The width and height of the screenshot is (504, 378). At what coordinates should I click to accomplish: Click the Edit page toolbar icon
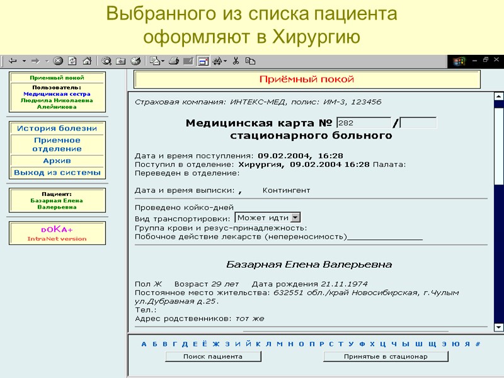click(188, 60)
